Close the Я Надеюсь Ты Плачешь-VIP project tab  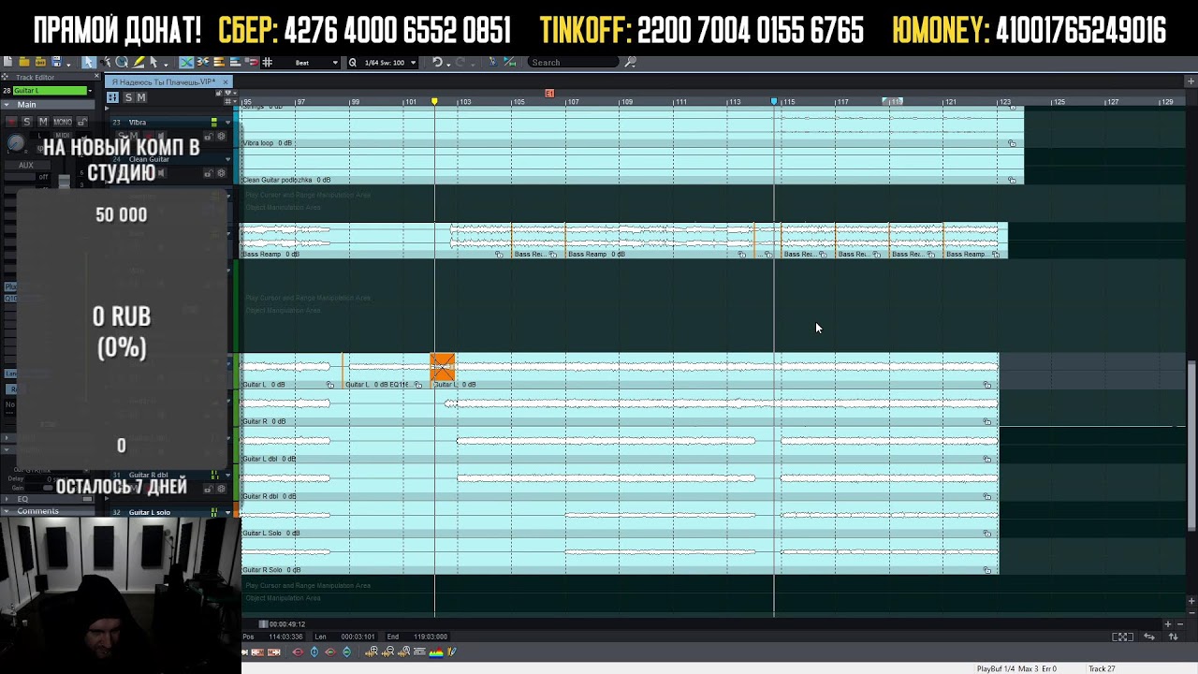click(x=226, y=82)
